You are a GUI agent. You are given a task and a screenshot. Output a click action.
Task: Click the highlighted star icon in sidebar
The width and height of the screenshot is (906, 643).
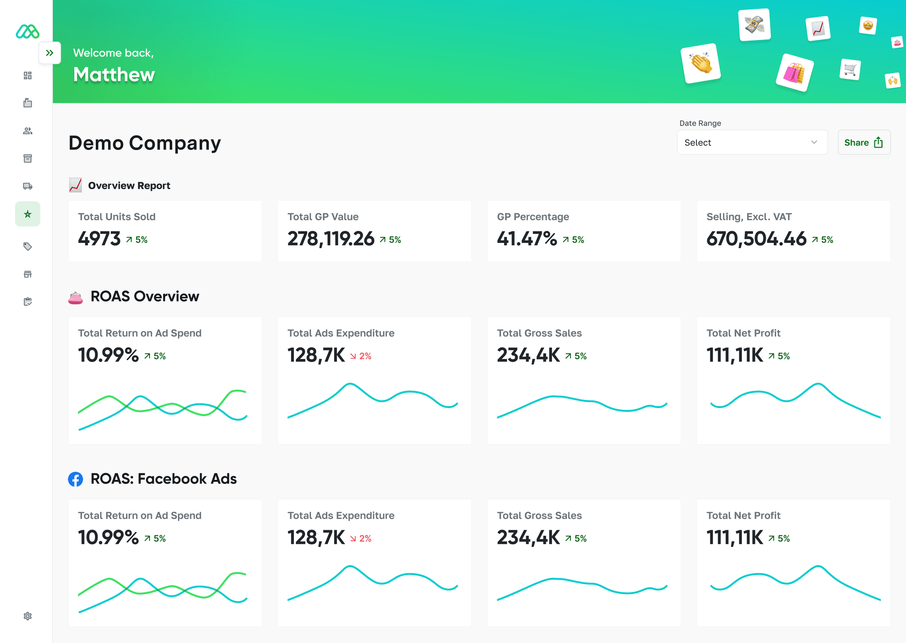[27, 214]
